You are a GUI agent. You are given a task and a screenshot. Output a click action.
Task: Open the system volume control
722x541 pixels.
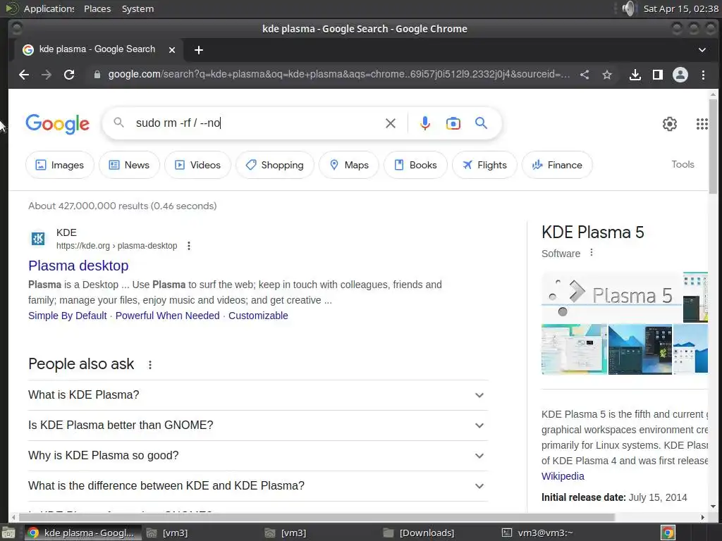pyautogui.click(x=628, y=8)
